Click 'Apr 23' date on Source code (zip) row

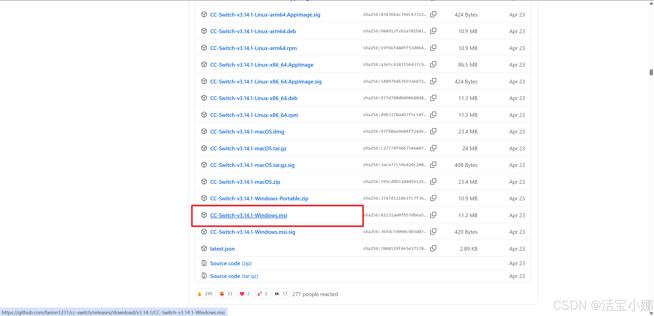(517, 263)
